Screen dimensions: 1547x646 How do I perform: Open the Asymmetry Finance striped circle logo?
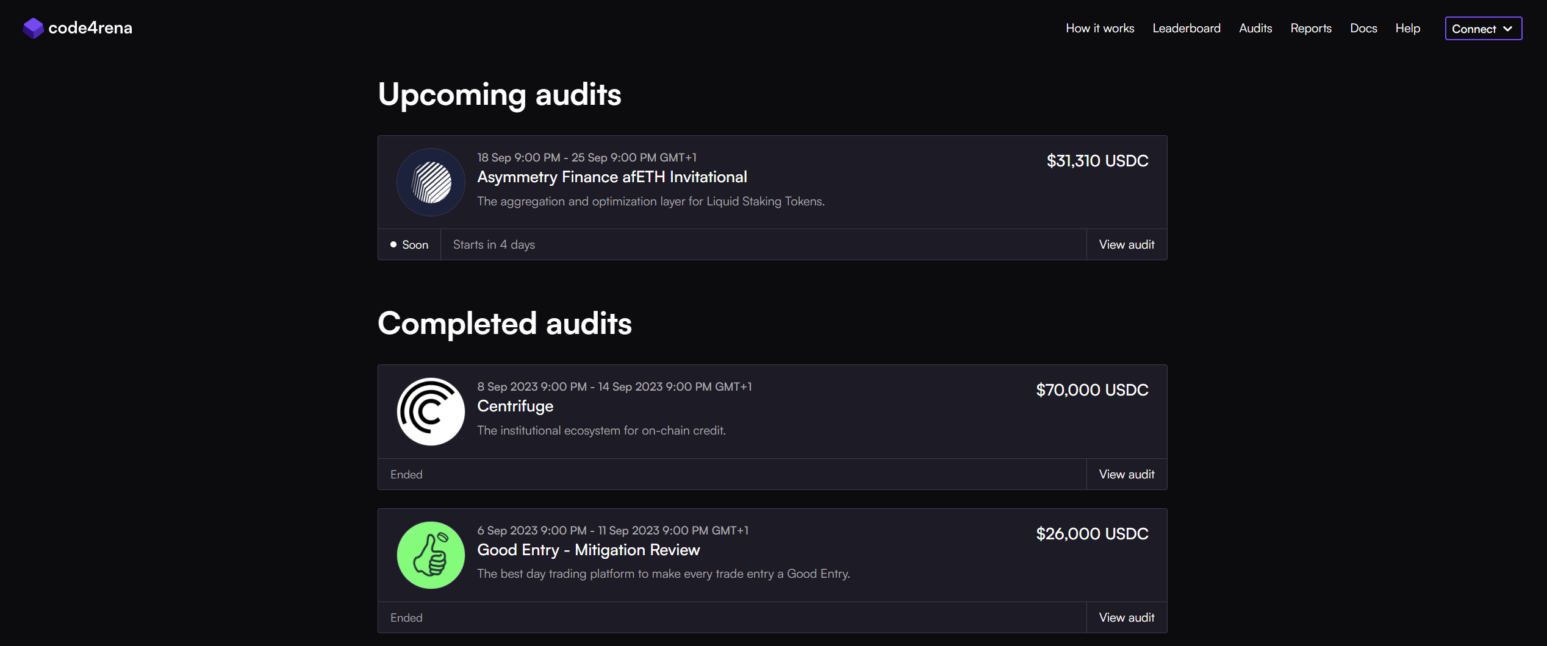(x=431, y=182)
